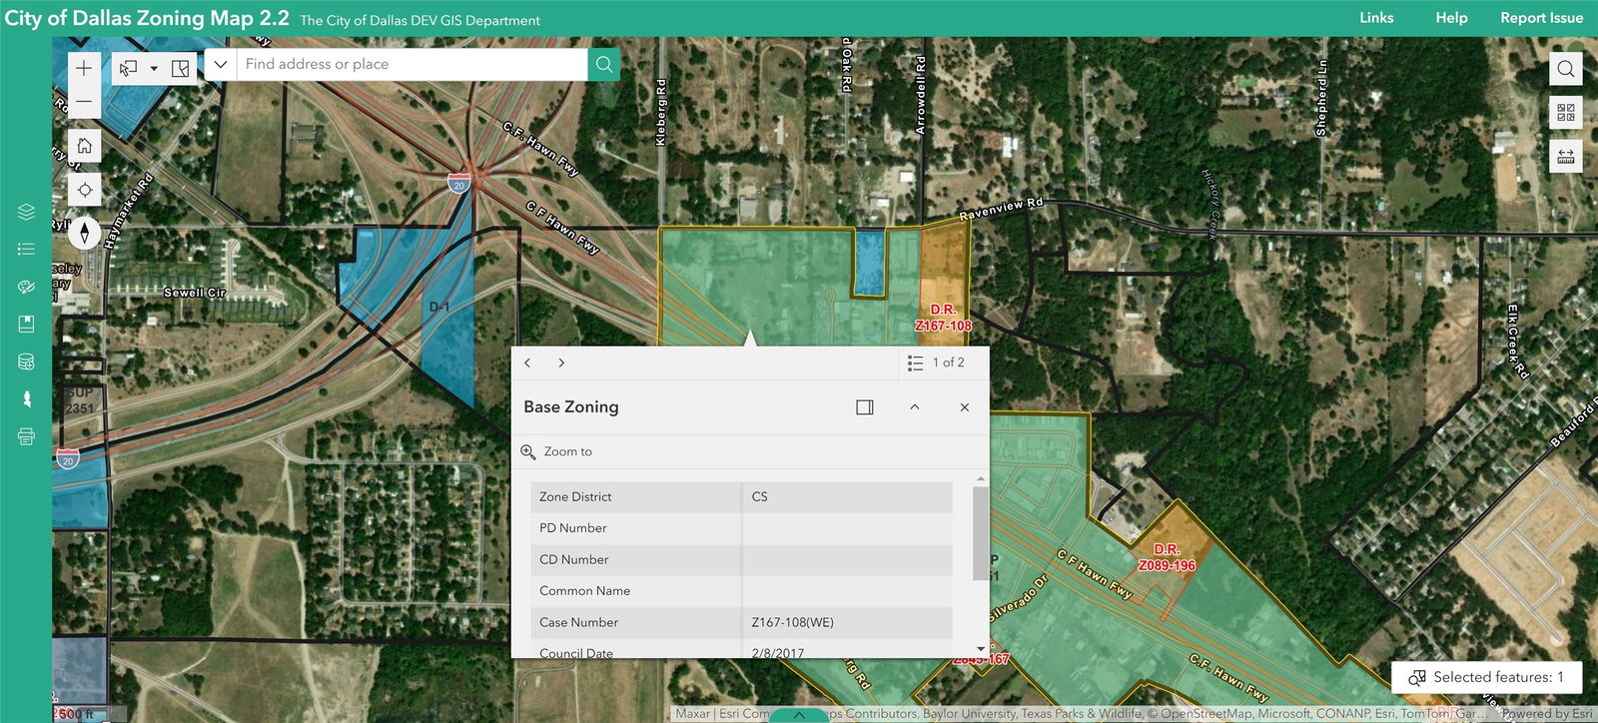Go to default map extent home icon
The height and width of the screenshot is (723, 1598).
[x=84, y=146]
